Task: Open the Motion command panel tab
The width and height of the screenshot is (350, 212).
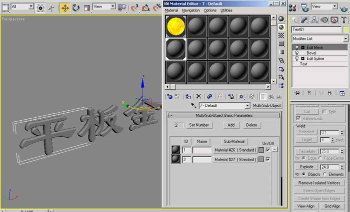Action: 324,20
